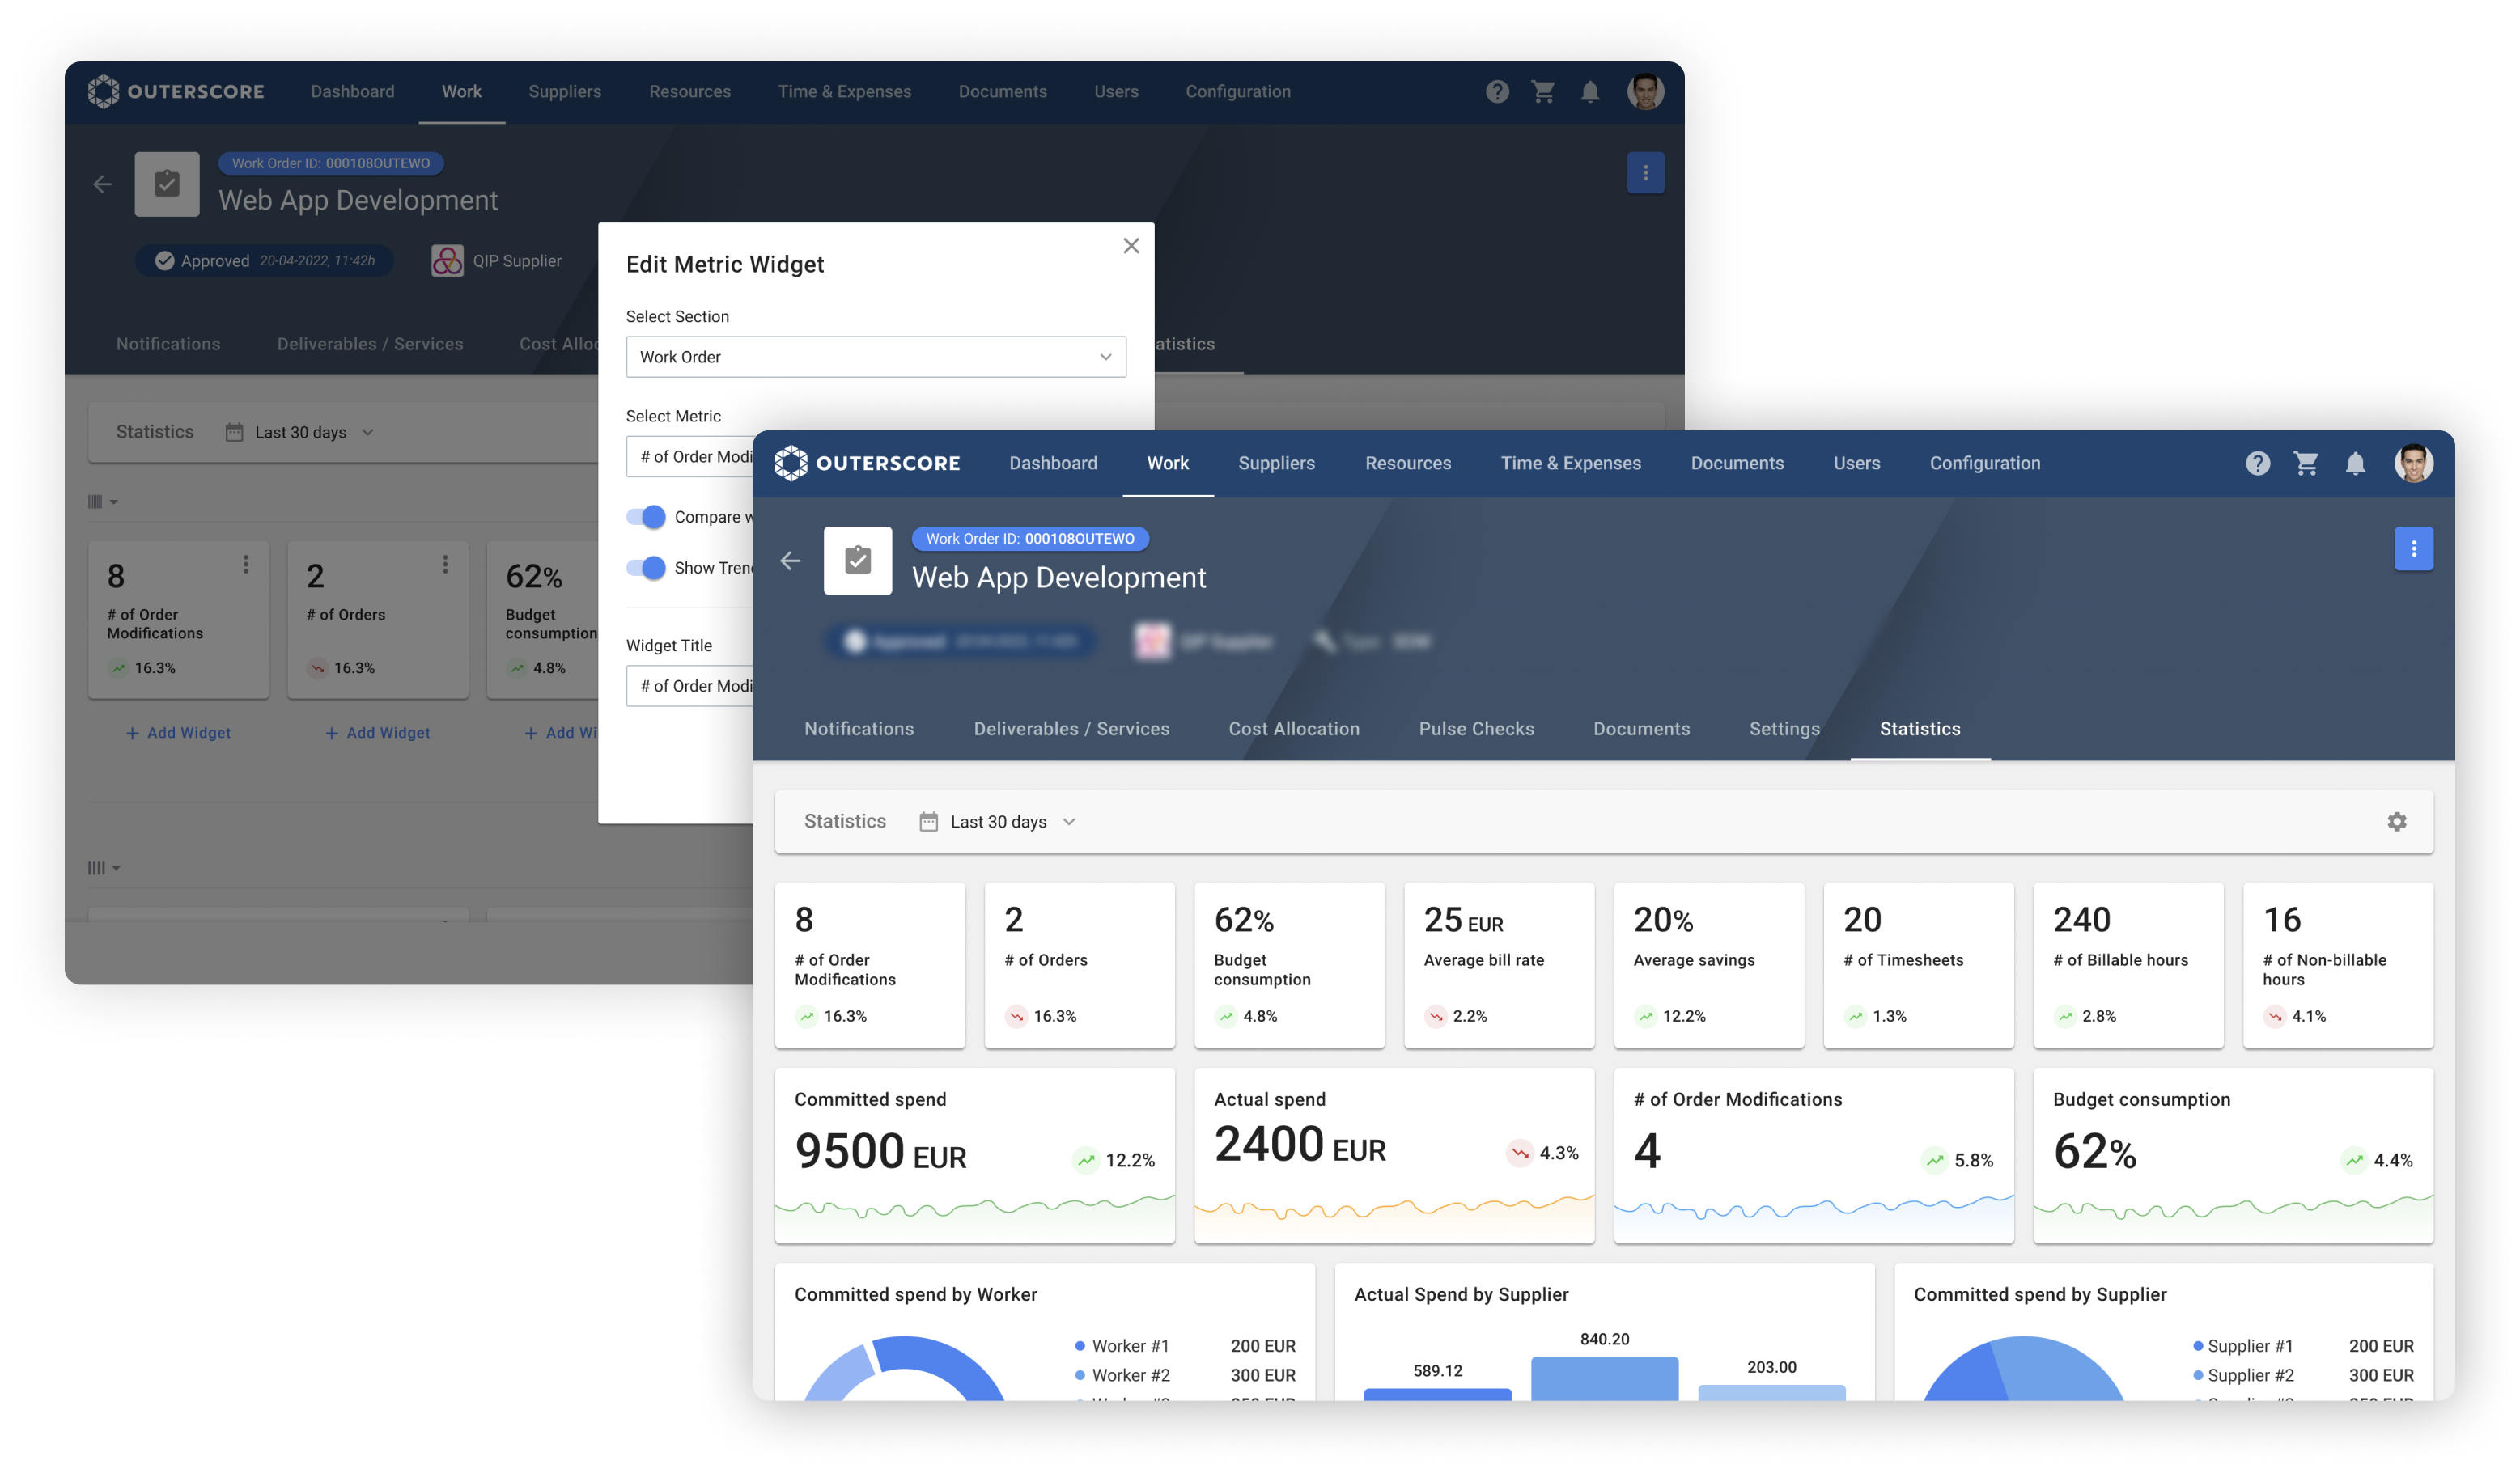The height and width of the screenshot is (1469, 2520).
Task: Expand the Select Section Work Order dropdown
Action: (875, 357)
